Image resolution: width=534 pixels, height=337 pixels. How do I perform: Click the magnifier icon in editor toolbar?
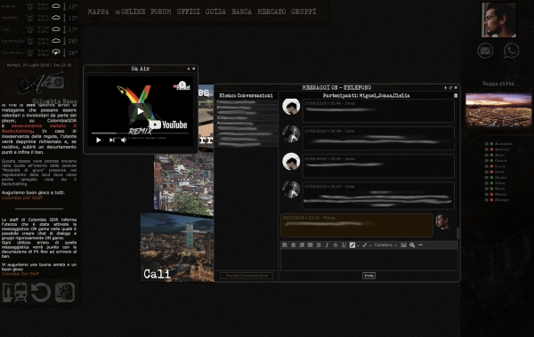coord(412,245)
